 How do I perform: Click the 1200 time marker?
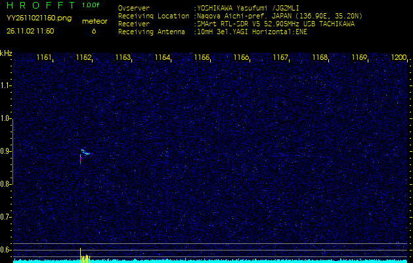tap(399, 58)
